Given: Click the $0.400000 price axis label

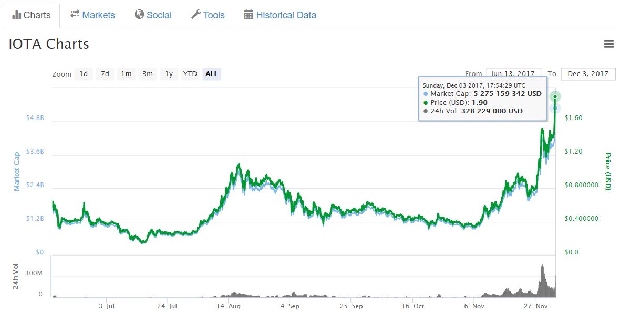Looking at the screenshot, I should [581, 219].
